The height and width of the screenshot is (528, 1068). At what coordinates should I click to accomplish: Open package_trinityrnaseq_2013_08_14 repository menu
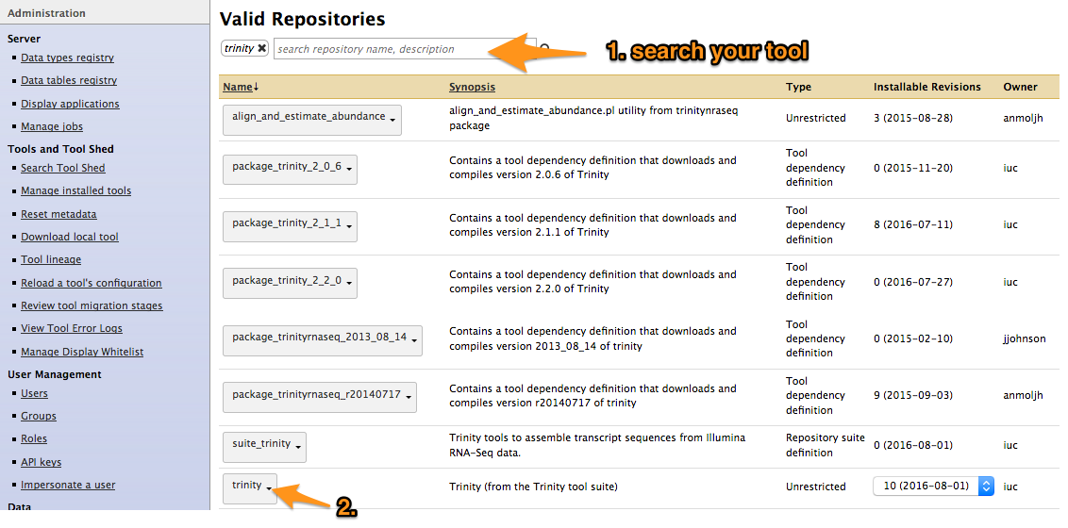tap(322, 340)
